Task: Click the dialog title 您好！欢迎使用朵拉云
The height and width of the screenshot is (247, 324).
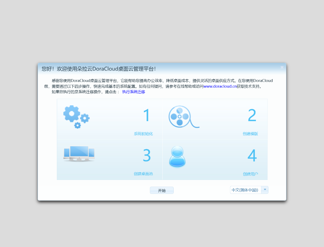Action: click(x=99, y=69)
